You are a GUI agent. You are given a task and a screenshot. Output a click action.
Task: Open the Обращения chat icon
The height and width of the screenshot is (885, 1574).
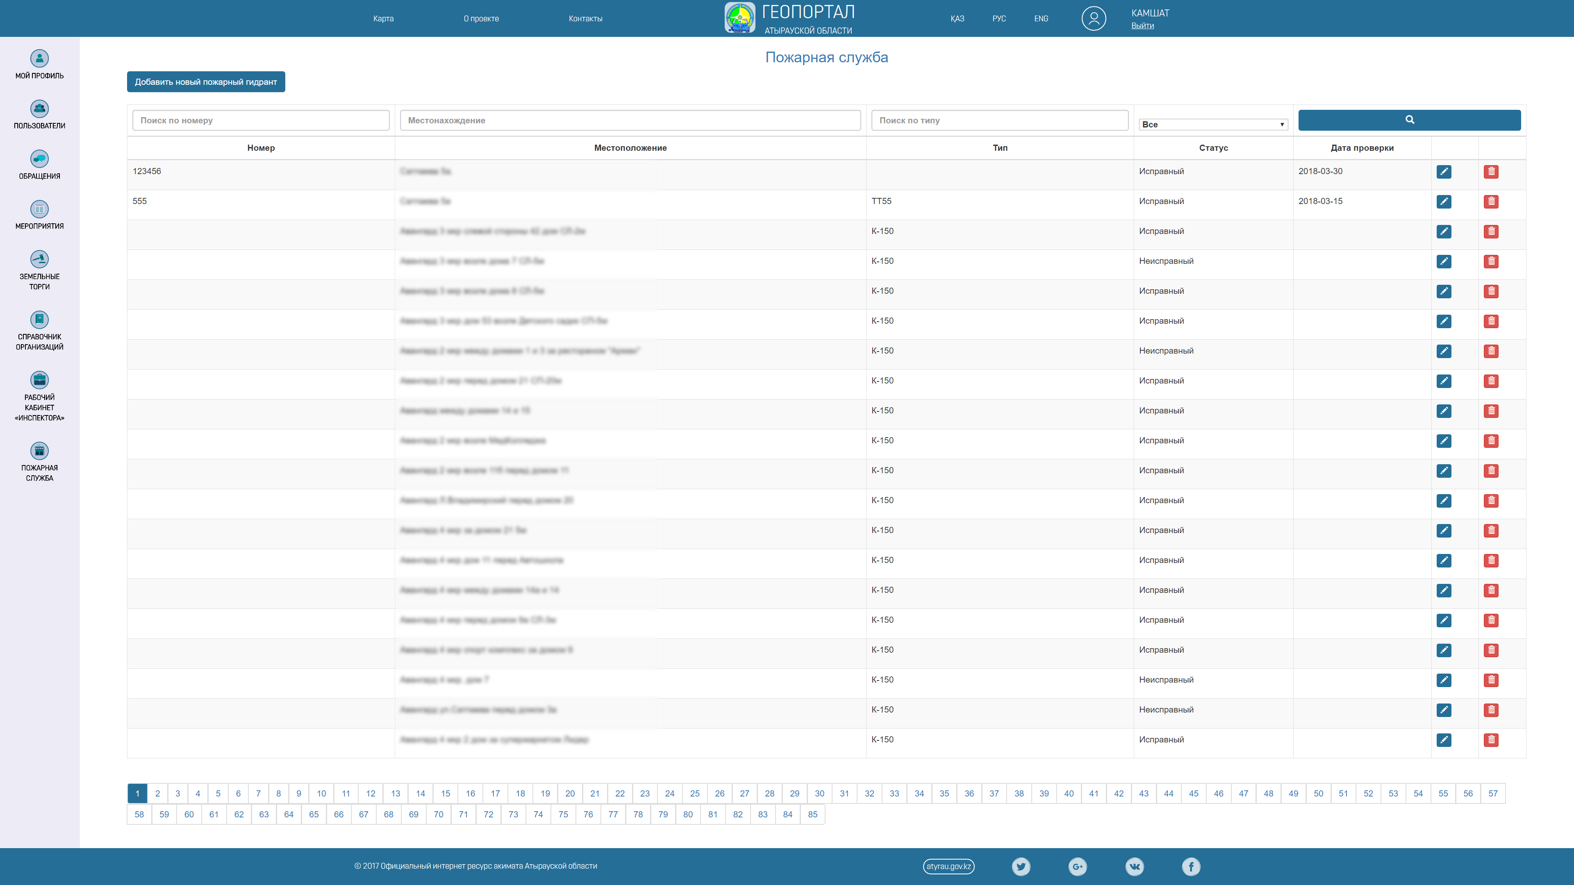click(39, 159)
